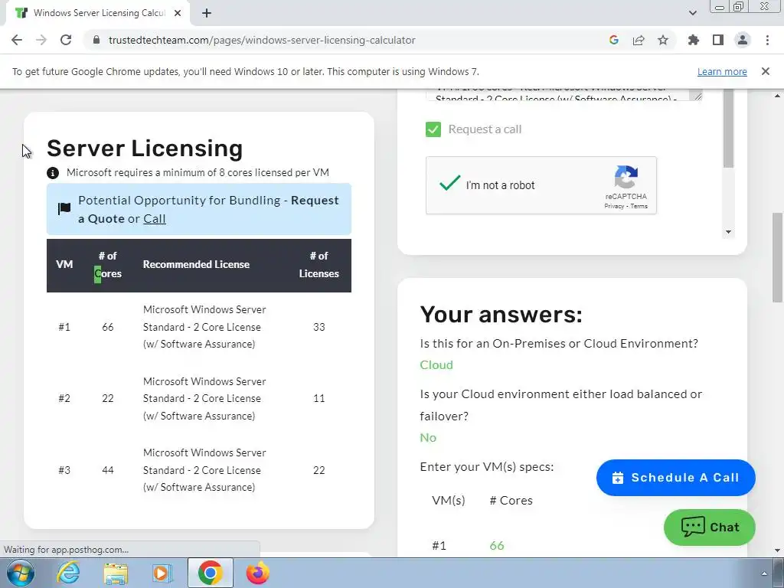Click the message textarea resize handle
This screenshot has width=784, height=588.
(x=697, y=96)
